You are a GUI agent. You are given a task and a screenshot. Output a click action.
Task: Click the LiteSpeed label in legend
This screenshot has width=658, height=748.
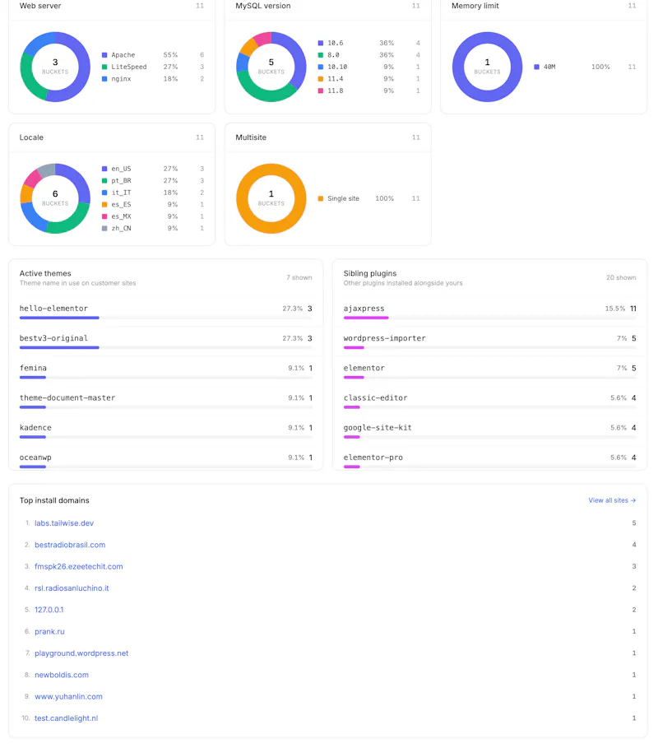click(129, 67)
